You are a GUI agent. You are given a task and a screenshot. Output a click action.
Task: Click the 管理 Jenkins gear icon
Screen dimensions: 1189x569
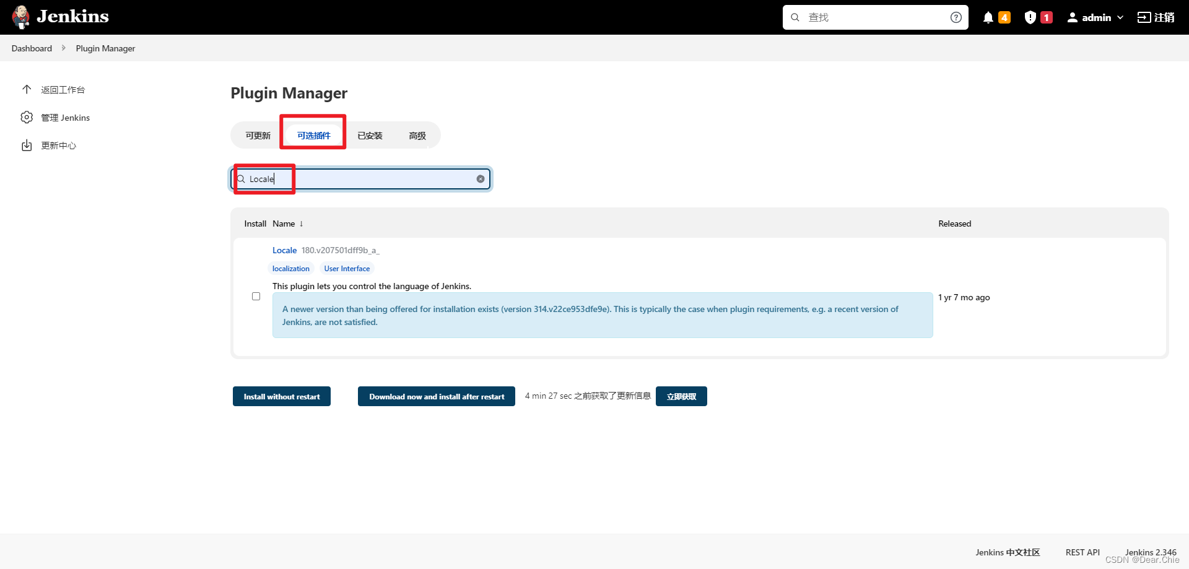pyautogui.click(x=27, y=117)
